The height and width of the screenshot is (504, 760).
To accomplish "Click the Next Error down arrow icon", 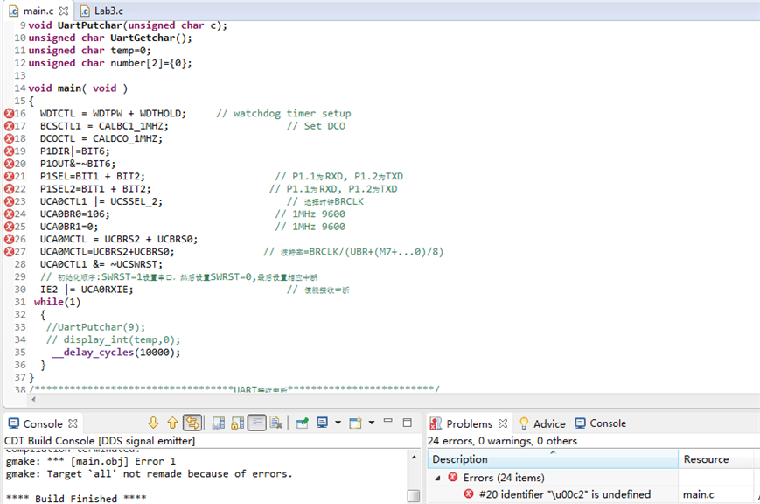I will click(154, 423).
